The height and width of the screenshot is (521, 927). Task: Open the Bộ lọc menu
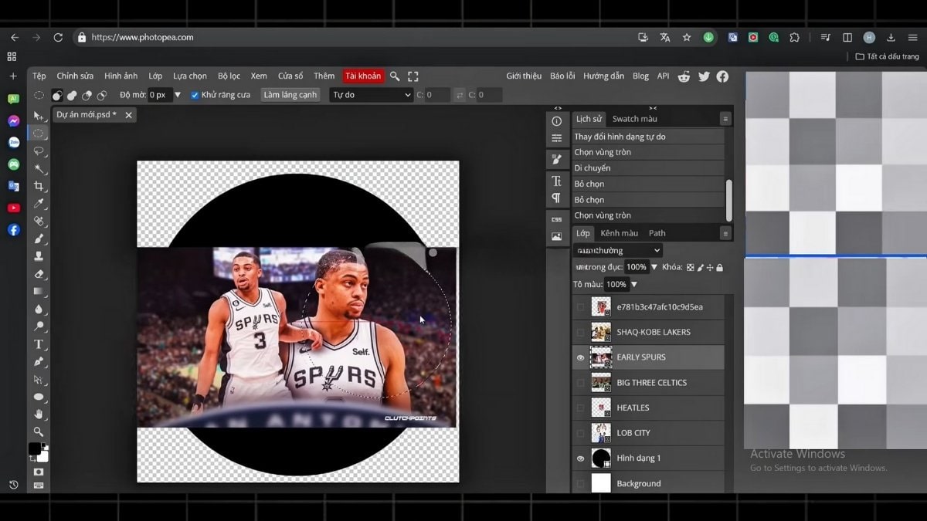pyautogui.click(x=228, y=76)
